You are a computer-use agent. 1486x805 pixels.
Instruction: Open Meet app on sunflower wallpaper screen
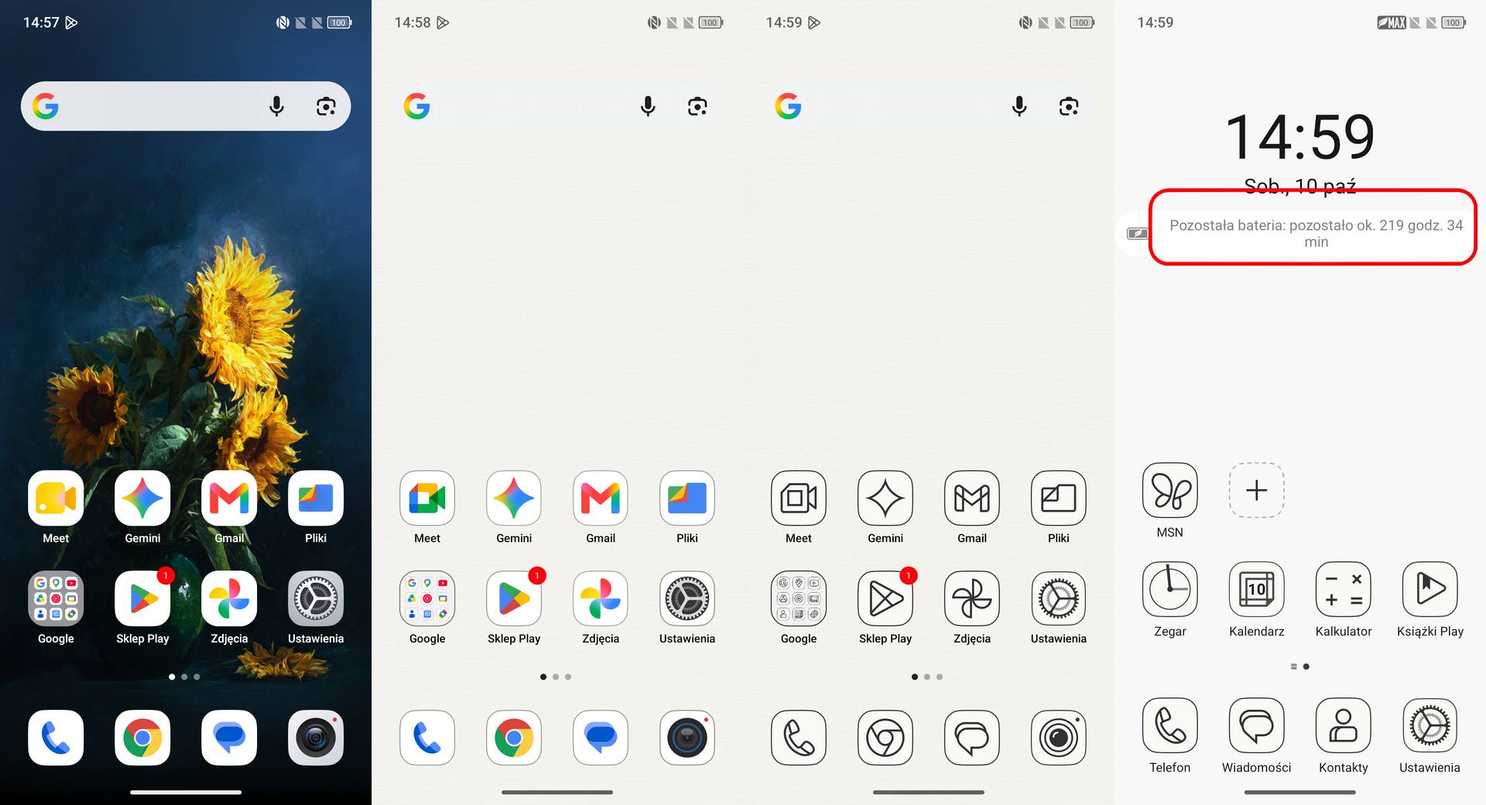coord(56,498)
